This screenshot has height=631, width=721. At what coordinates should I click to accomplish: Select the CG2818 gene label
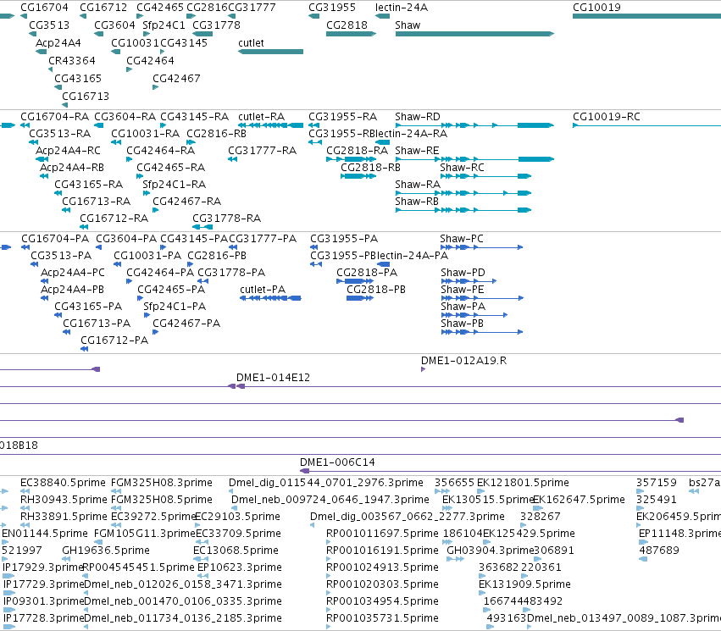coord(347,25)
